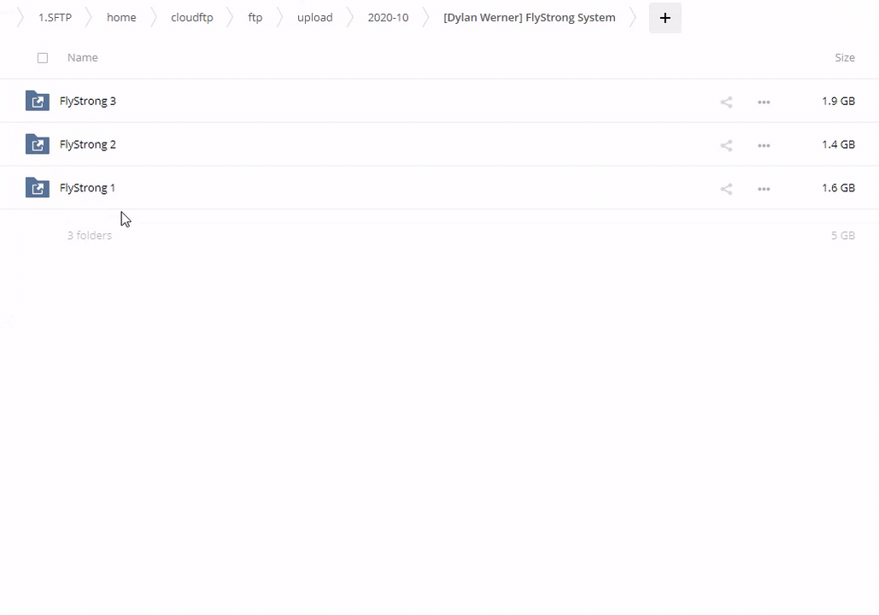This screenshot has width=879, height=615.
Task: Jump to the upload breadcrumb folder
Action: [314, 18]
